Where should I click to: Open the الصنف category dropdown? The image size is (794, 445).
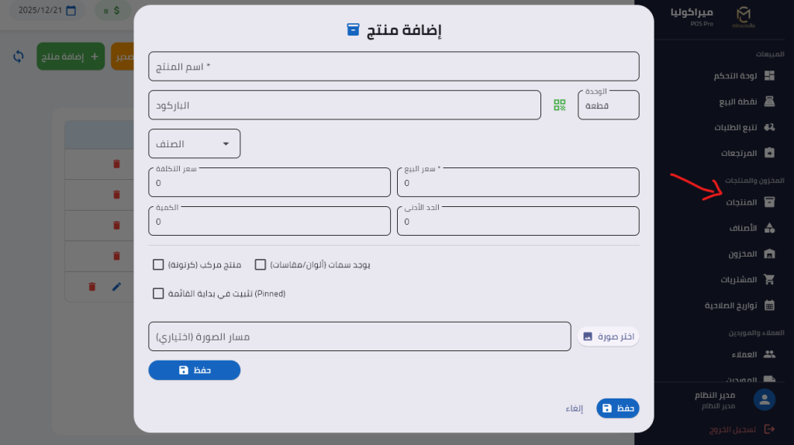click(x=195, y=143)
